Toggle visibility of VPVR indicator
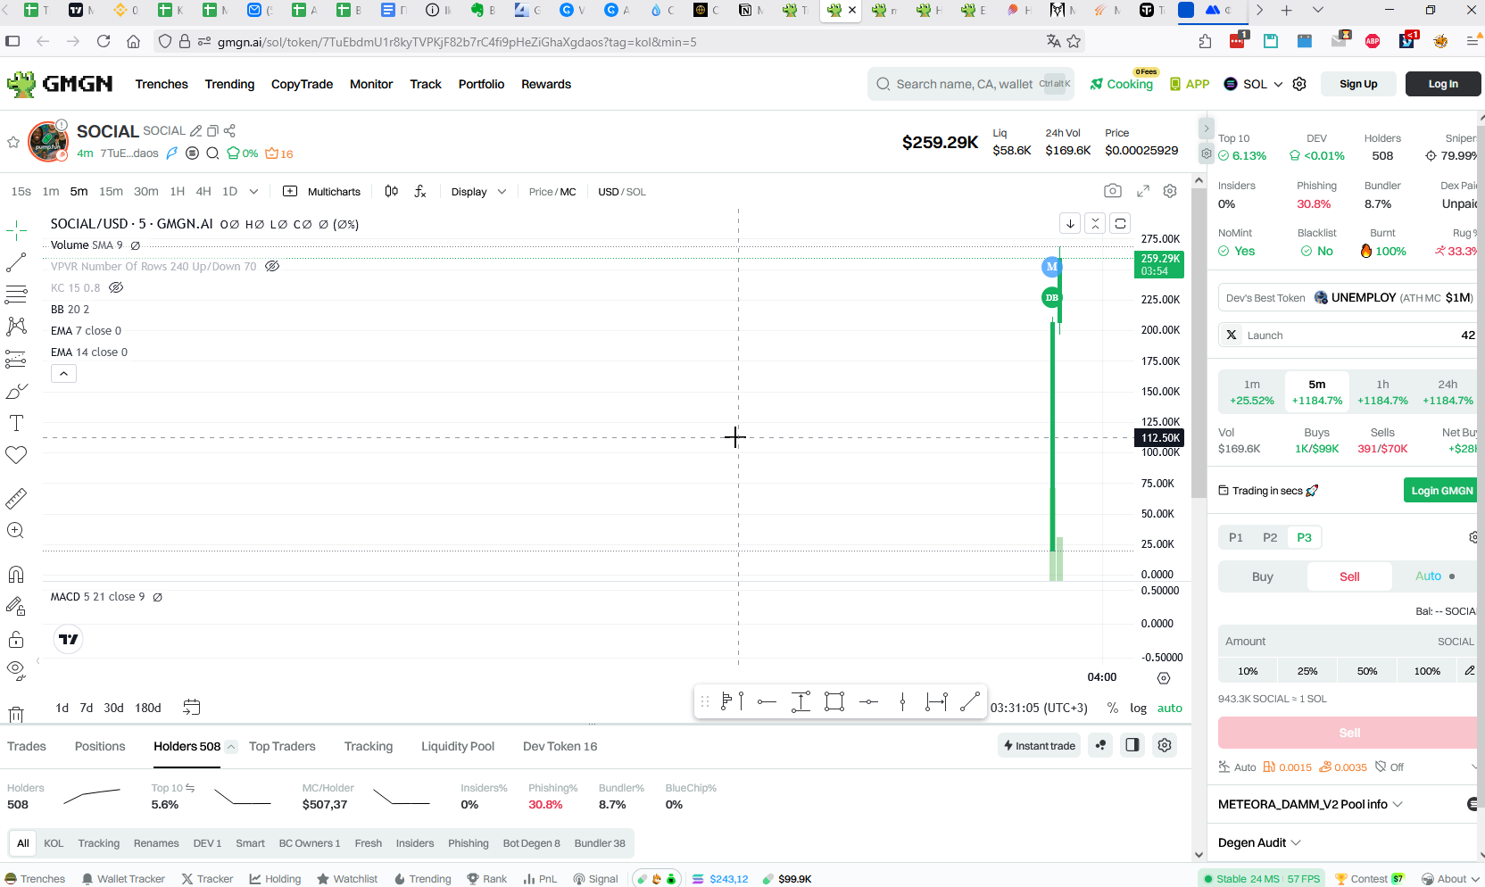 [x=272, y=266]
